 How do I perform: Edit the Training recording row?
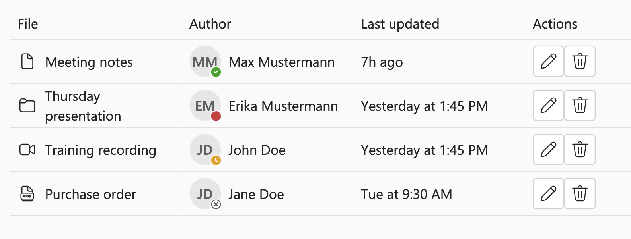click(548, 150)
